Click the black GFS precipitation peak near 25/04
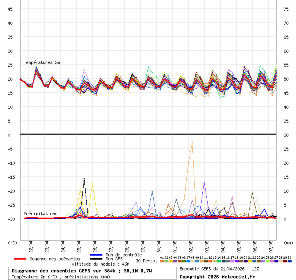Image resolution: width=296 pixels, height=280 pixels. [84, 179]
